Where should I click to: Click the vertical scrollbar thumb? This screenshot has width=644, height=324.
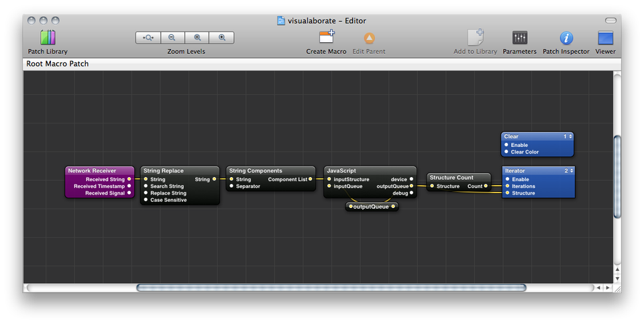click(x=617, y=176)
